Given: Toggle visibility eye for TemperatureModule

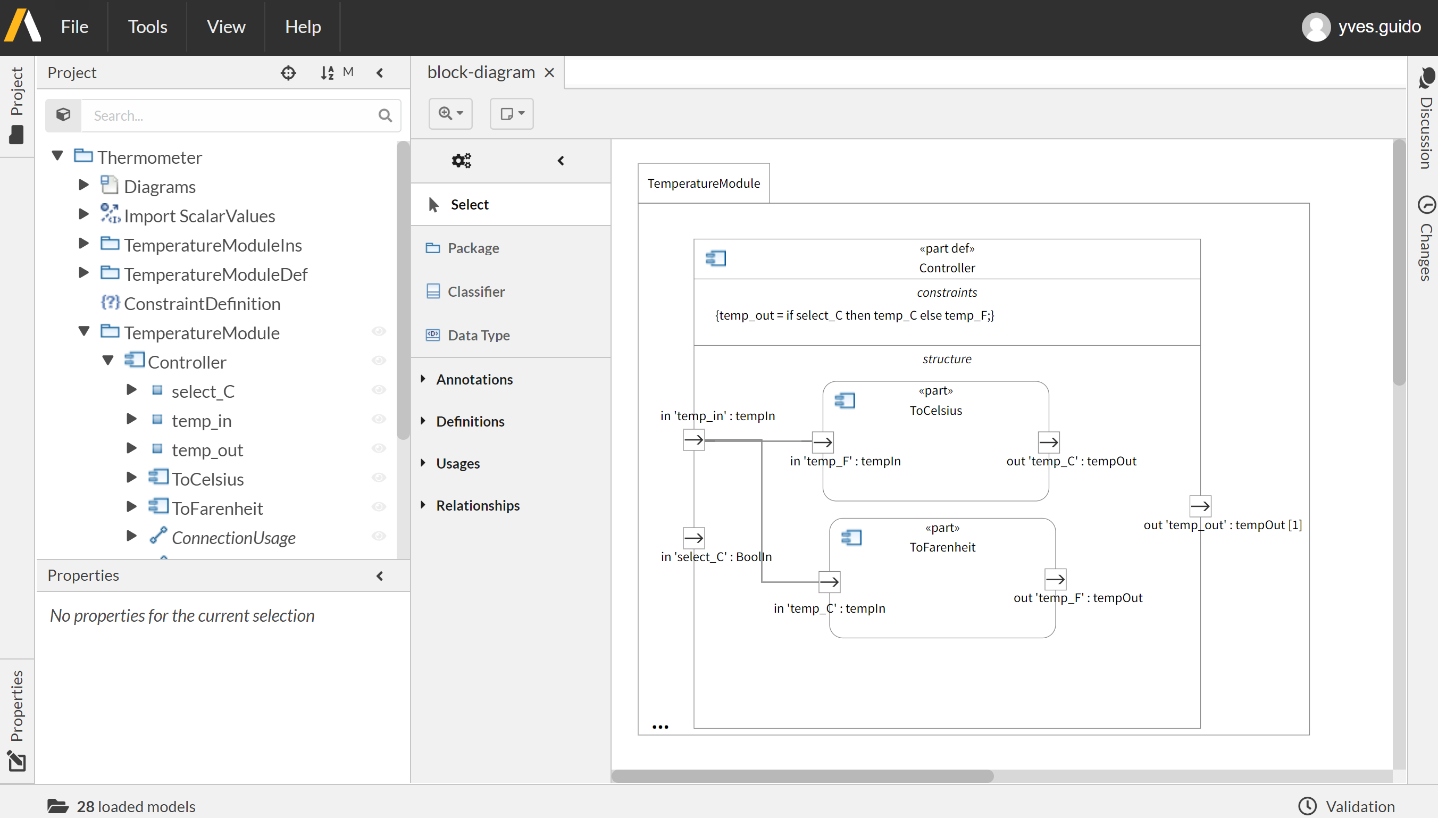Looking at the screenshot, I should [379, 331].
